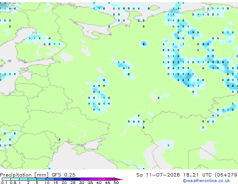238x184 pixels.
Task: Click the 15–20 mm royal blue swatch
Action: [x=59, y=179]
